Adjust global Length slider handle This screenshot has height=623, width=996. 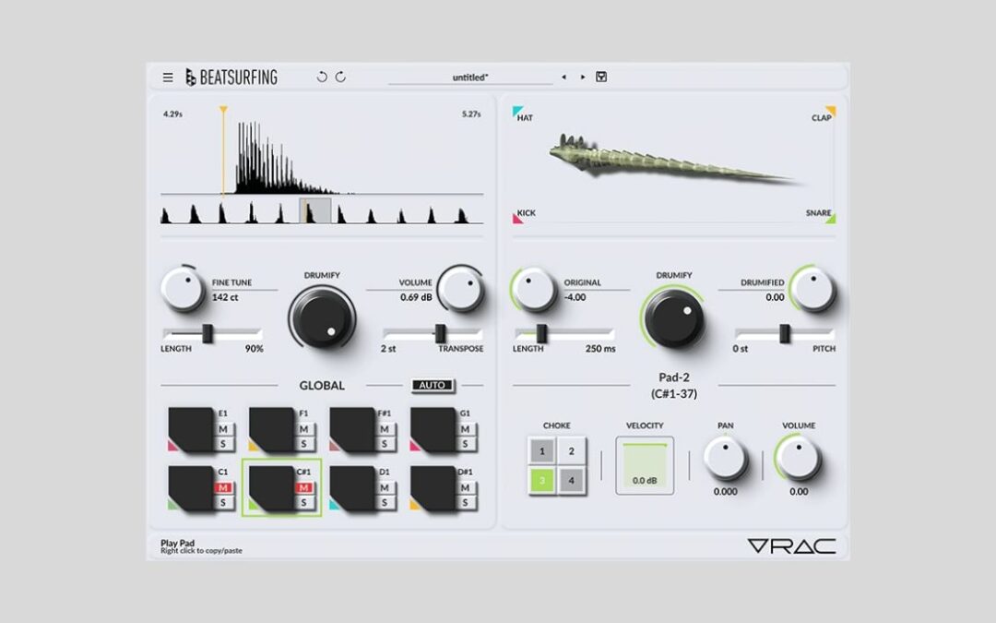point(207,333)
